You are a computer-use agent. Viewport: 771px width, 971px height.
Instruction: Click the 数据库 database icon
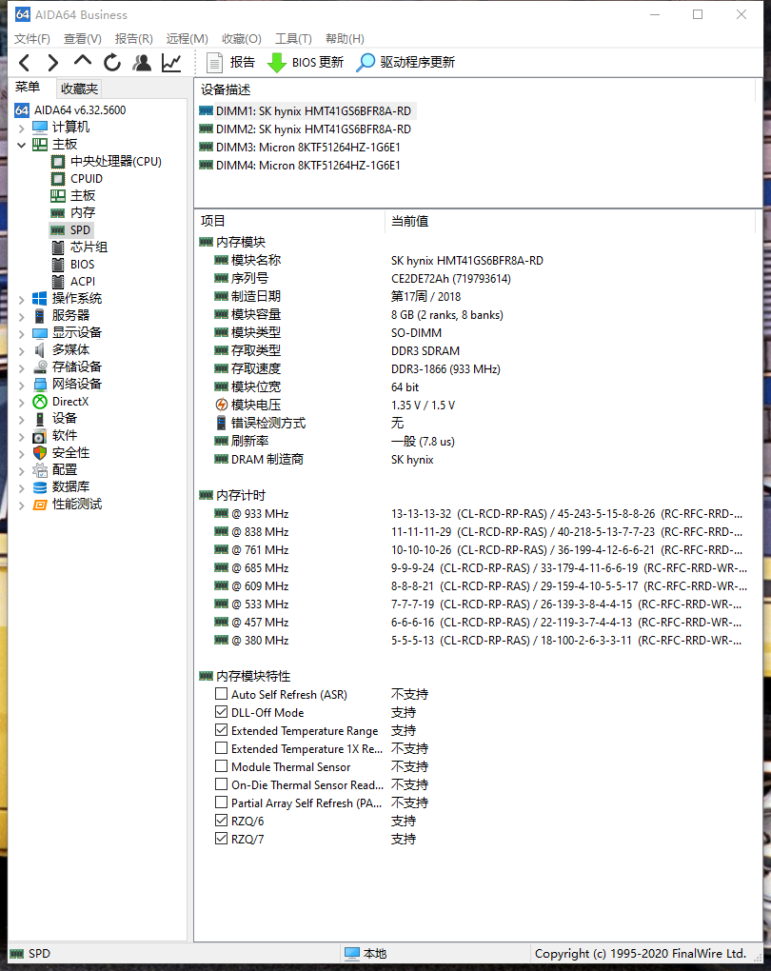40,486
